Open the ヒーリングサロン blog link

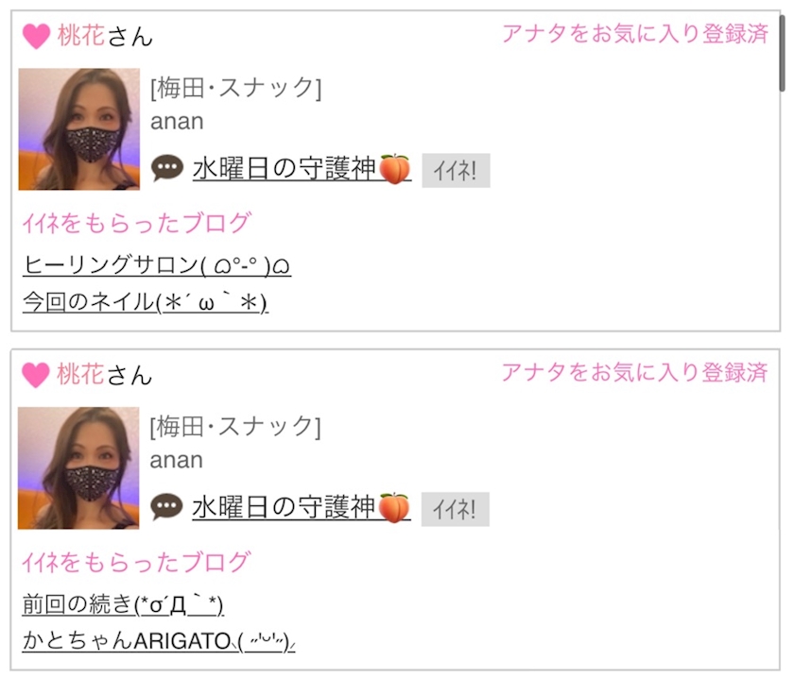click(x=157, y=264)
